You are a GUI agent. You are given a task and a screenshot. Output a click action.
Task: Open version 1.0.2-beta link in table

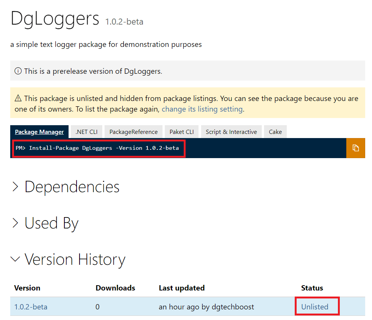pos(31,307)
